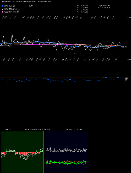Click the Pre L low price value
This screenshot has height=173, width=131.
(82, 10)
